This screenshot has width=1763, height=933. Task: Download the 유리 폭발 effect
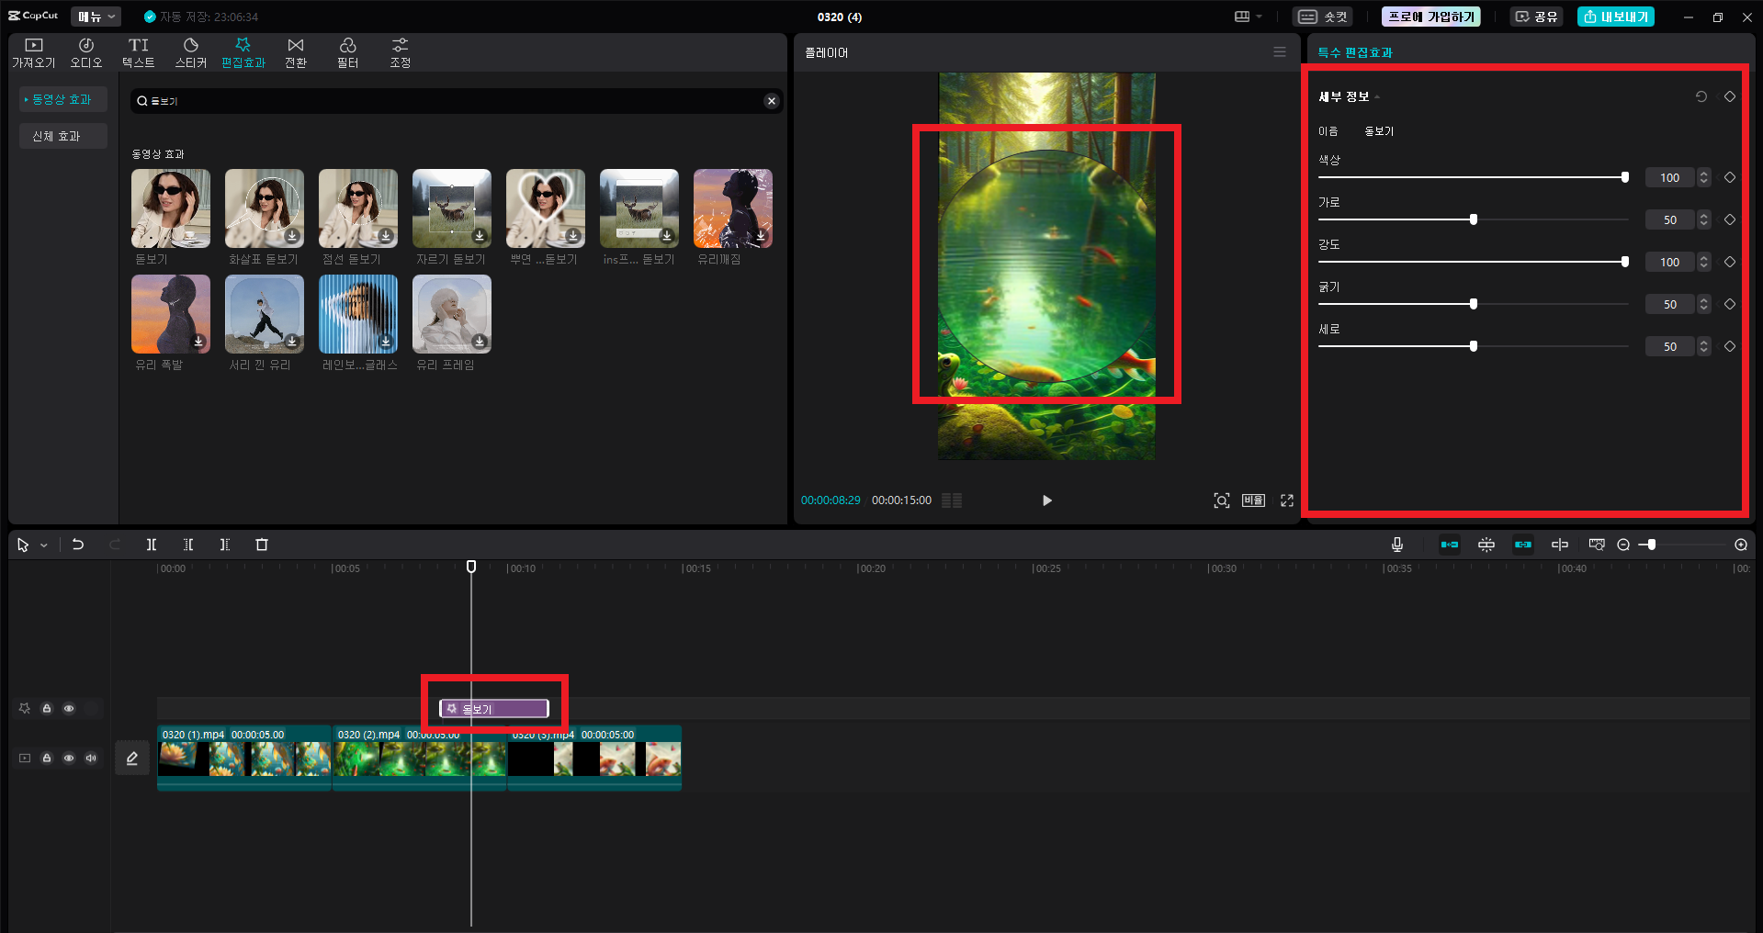198,342
